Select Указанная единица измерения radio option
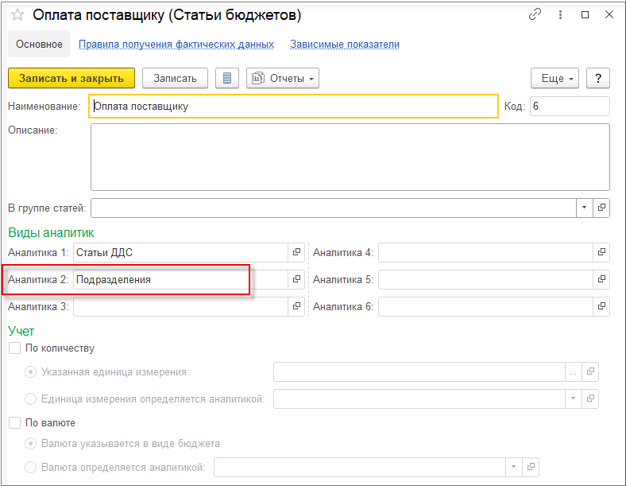This screenshot has width=626, height=486. coord(31,371)
